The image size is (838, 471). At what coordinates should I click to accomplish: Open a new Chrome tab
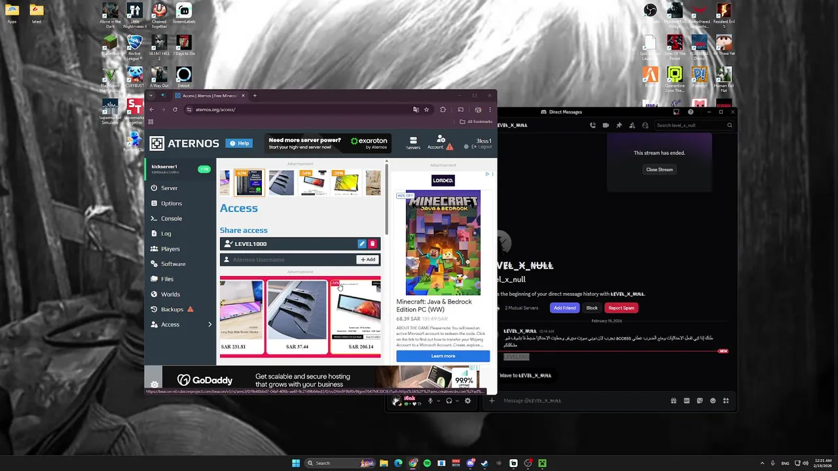tap(255, 96)
